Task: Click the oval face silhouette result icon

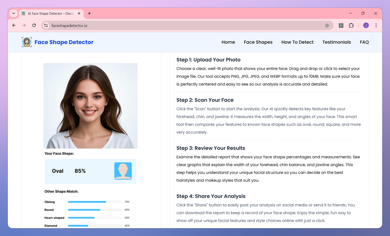Action: point(123,171)
